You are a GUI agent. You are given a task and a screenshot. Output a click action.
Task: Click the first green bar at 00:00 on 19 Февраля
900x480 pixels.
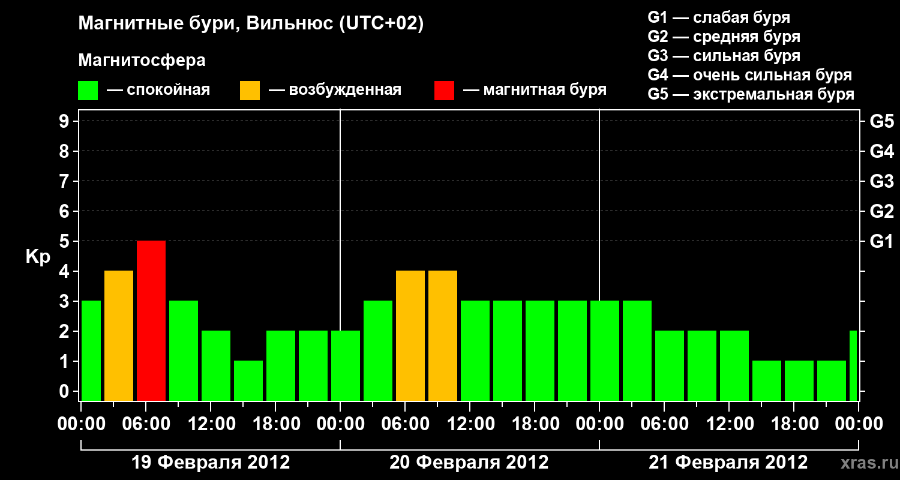click(x=91, y=350)
